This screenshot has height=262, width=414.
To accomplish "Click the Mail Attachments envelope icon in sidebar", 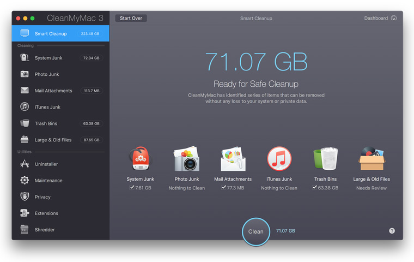I will tap(25, 91).
